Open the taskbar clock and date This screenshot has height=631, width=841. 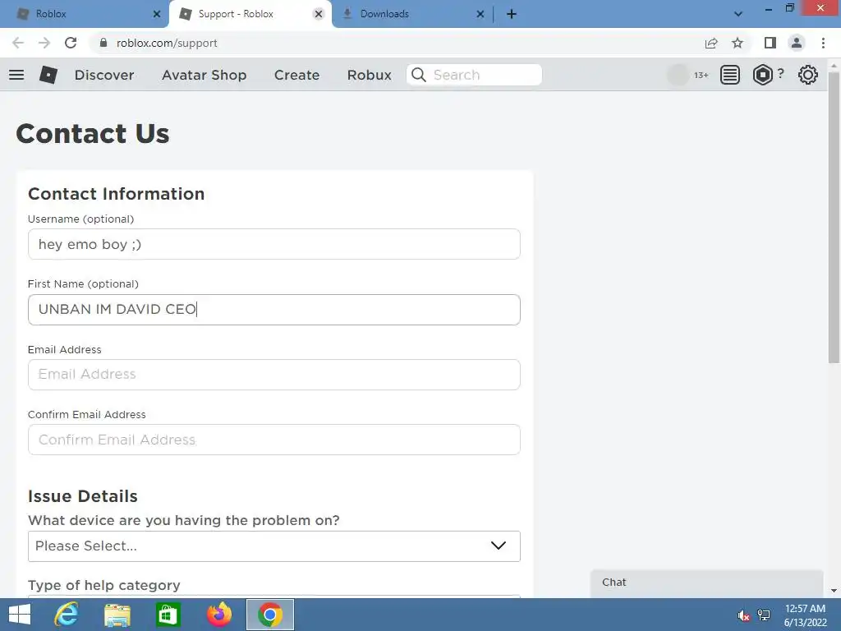pyautogui.click(x=805, y=615)
